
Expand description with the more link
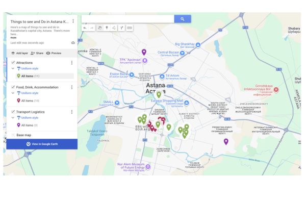pos(13,38)
